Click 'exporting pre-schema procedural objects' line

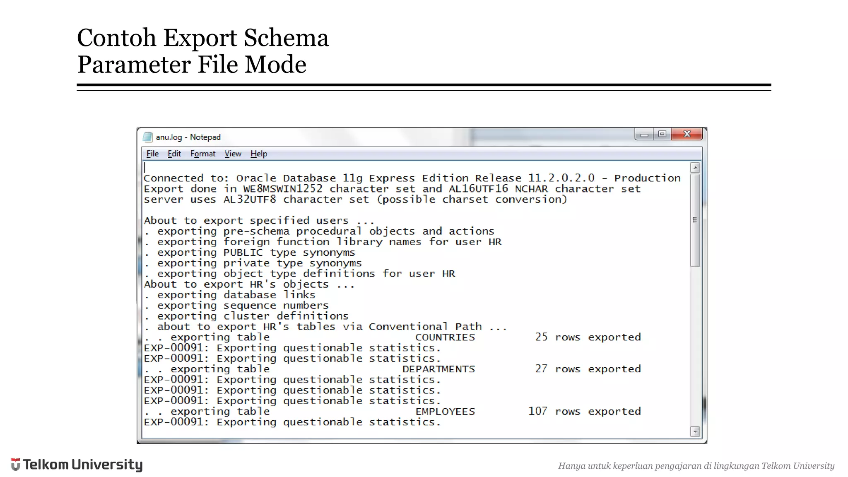(x=319, y=231)
